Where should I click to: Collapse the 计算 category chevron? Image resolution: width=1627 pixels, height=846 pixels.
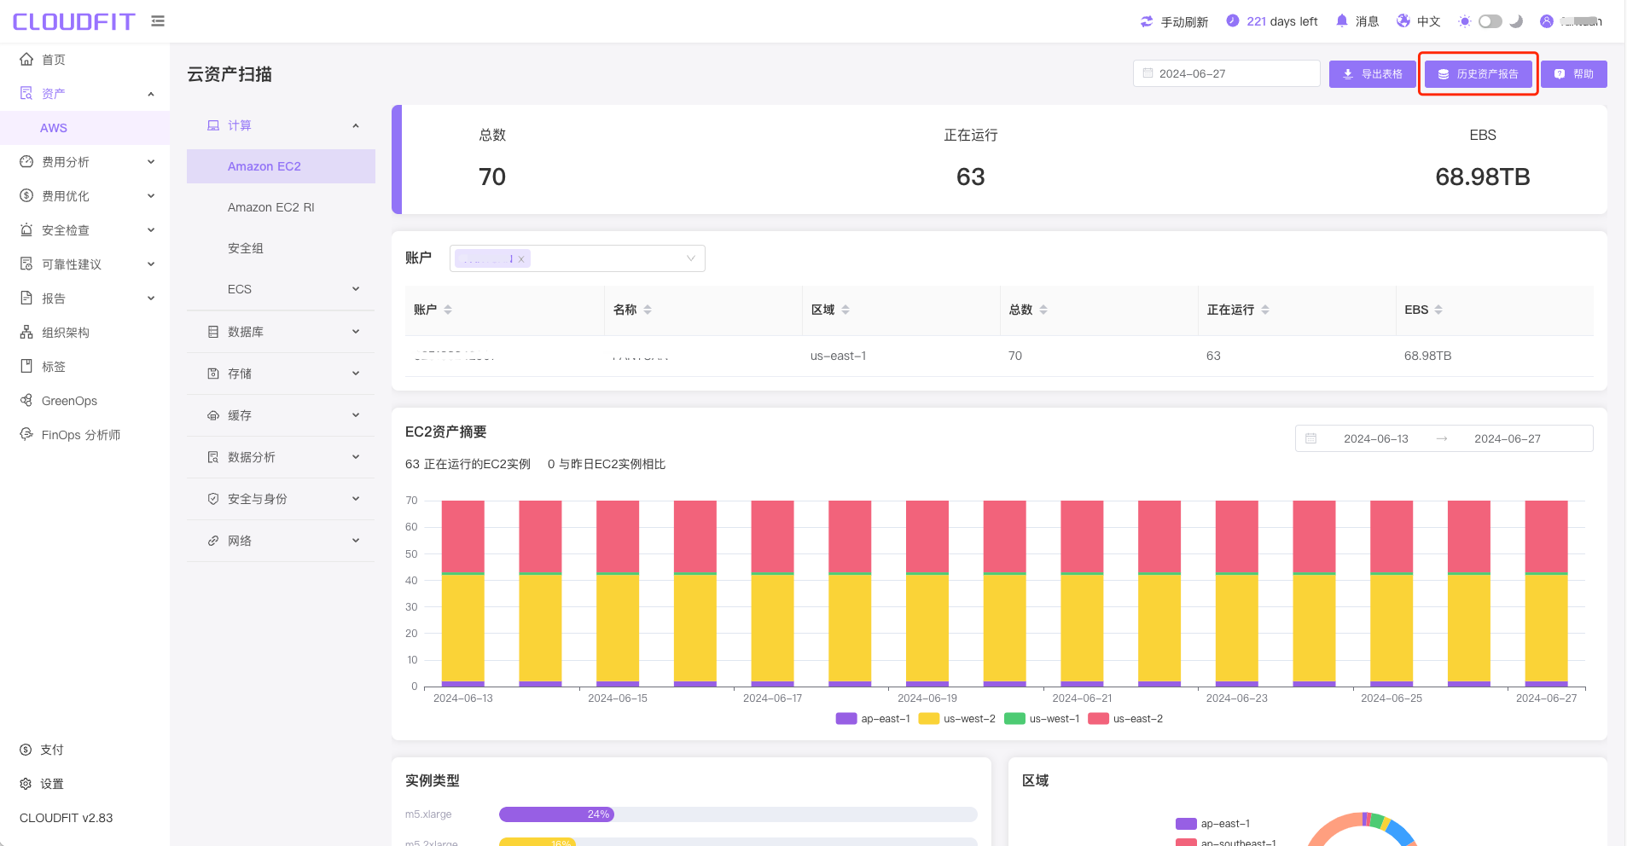click(x=356, y=125)
